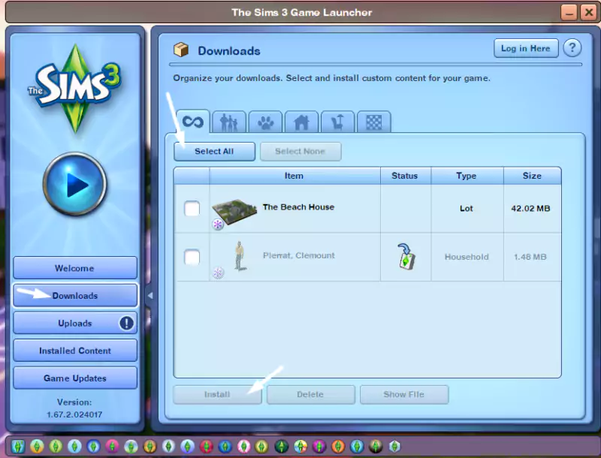Select the infinity filter tab icon
This screenshot has height=458, width=601.
tap(192, 120)
